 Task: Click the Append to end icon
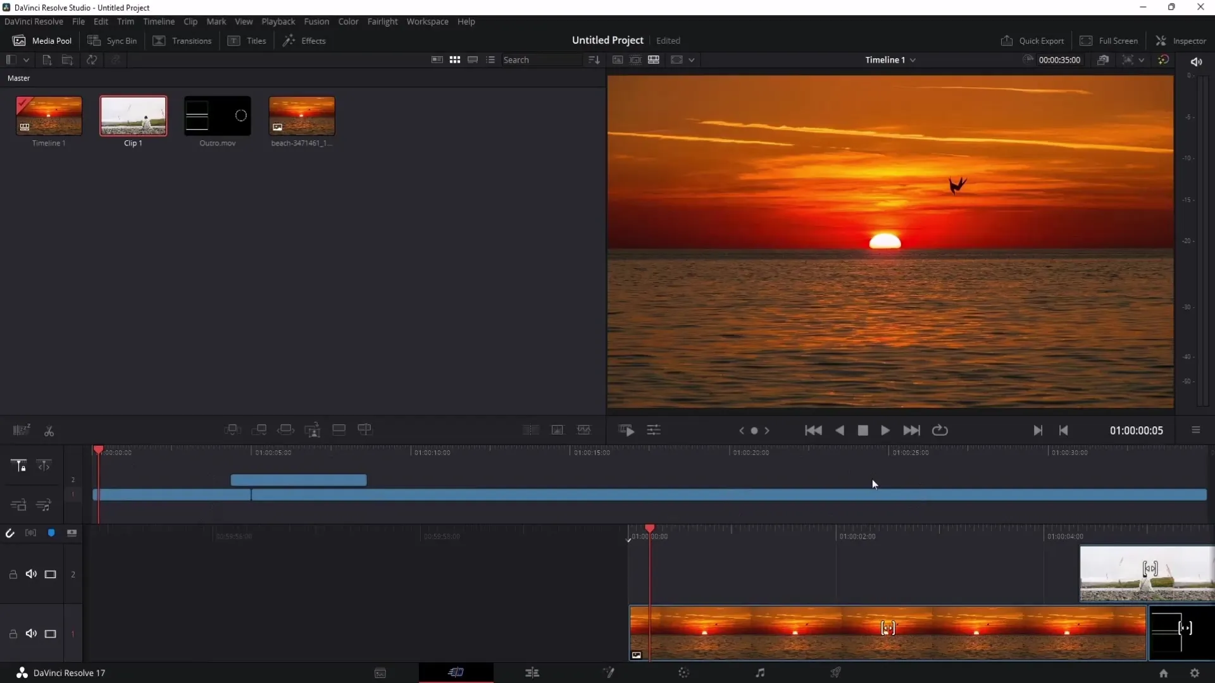[259, 430]
